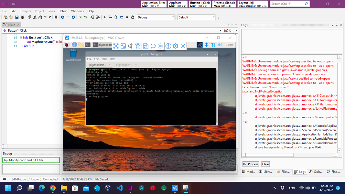Screen dimensions: 345x194
Task: Open VNC Viewer settings gear
Action: (176, 46)
